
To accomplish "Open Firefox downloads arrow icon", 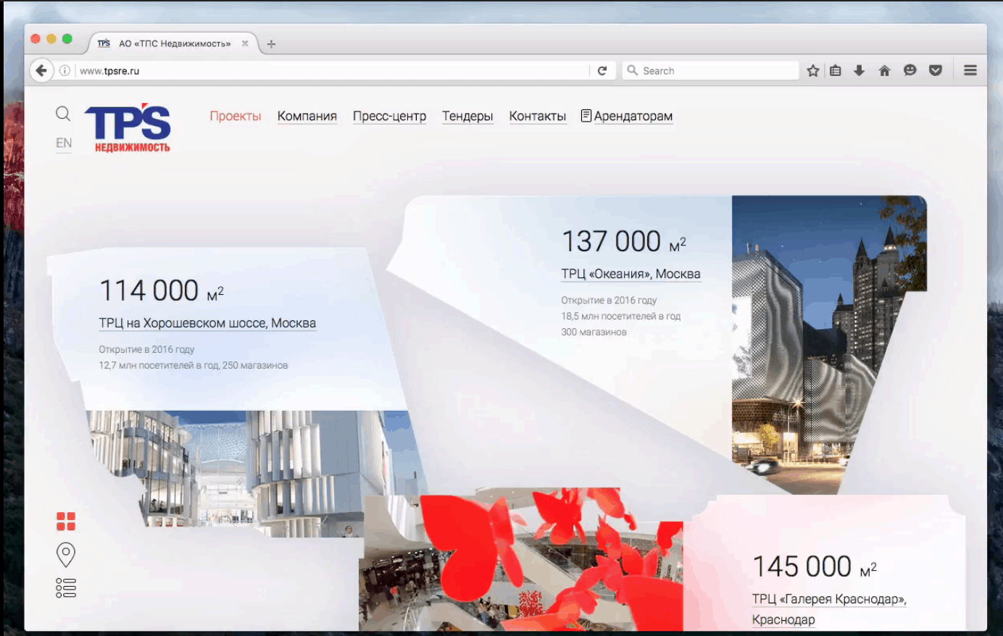I will [x=860, y=70].
